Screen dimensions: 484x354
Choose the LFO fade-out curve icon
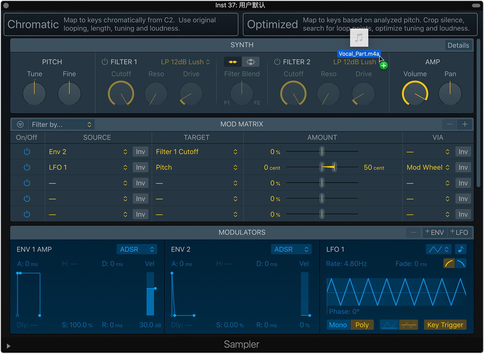coord(461,263)
